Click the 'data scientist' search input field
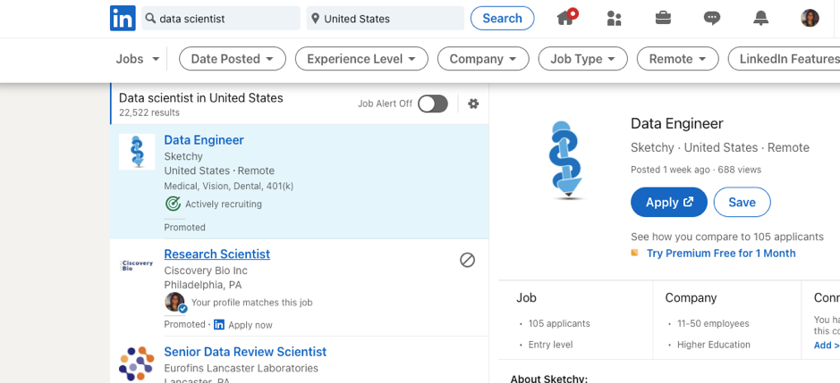 [x=221, y=19]
